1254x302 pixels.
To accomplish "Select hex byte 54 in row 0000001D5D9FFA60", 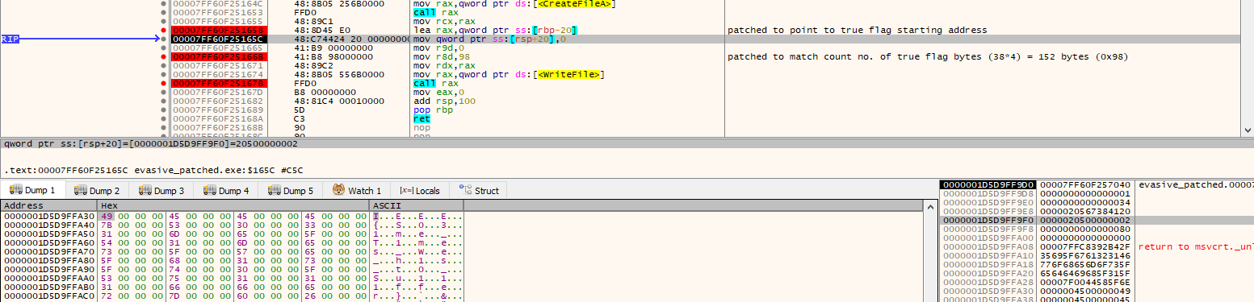I will [x=107, y=242].
